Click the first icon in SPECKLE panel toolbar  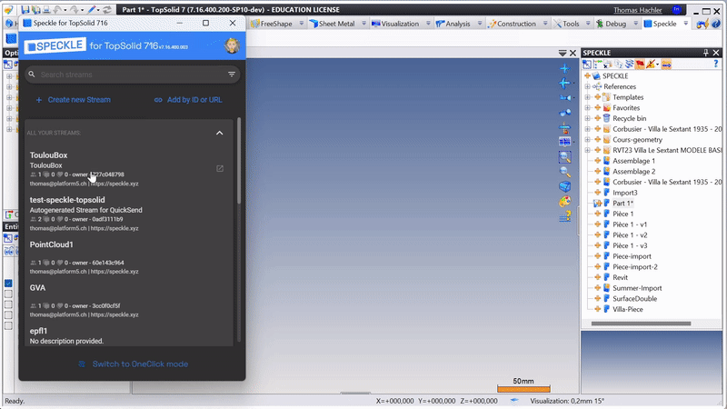click(587, 64)
